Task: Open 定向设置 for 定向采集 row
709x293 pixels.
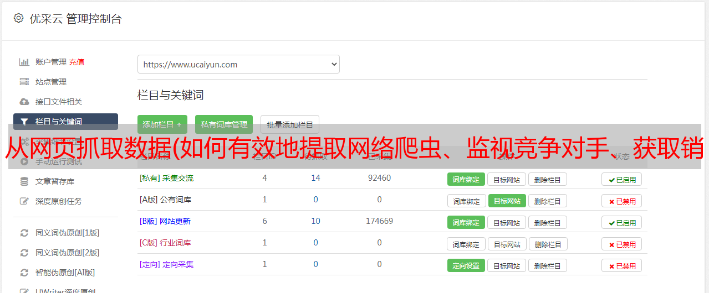Action: [466, 265]
